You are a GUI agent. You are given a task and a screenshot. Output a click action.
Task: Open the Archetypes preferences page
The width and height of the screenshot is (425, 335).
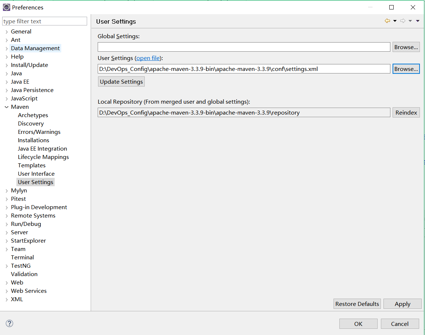[33, 115]
